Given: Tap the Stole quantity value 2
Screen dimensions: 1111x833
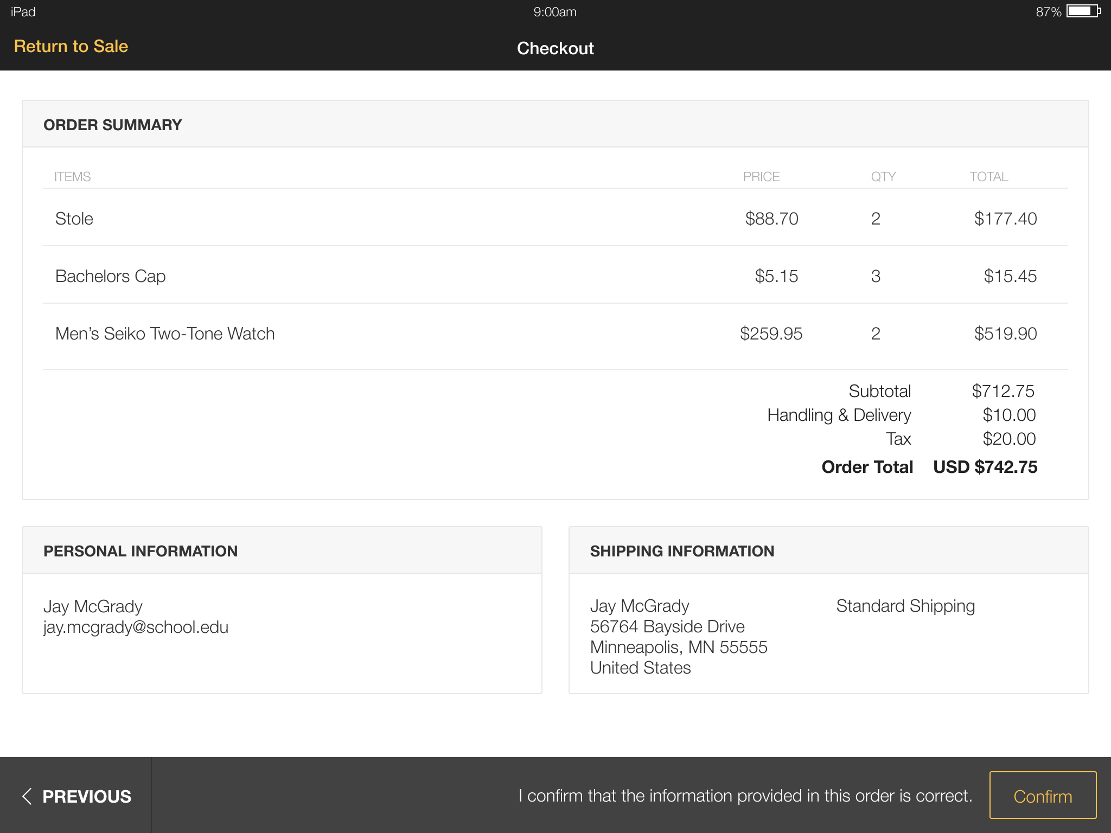Looking at the screenshot, I should (876, 219).
